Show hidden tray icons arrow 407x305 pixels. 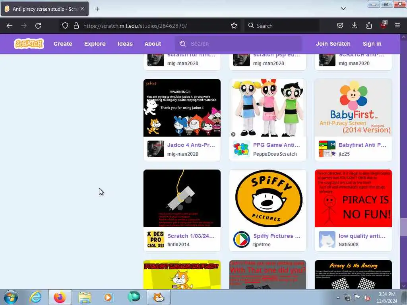coord(338,298)
